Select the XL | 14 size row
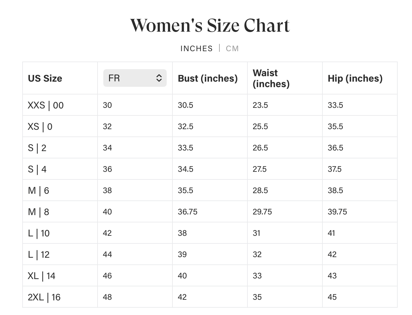 210,276
